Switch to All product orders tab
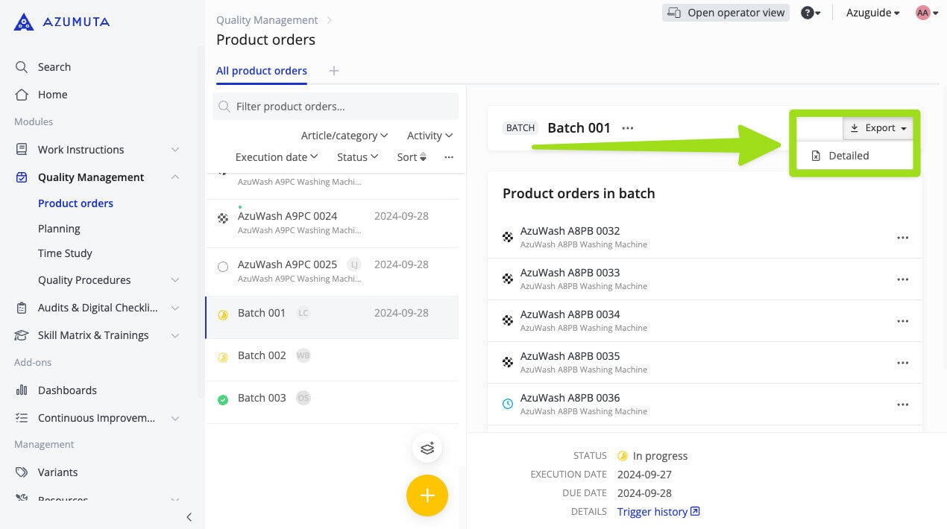Viewport: 947px width, 529px height. [x=261, y=71]
